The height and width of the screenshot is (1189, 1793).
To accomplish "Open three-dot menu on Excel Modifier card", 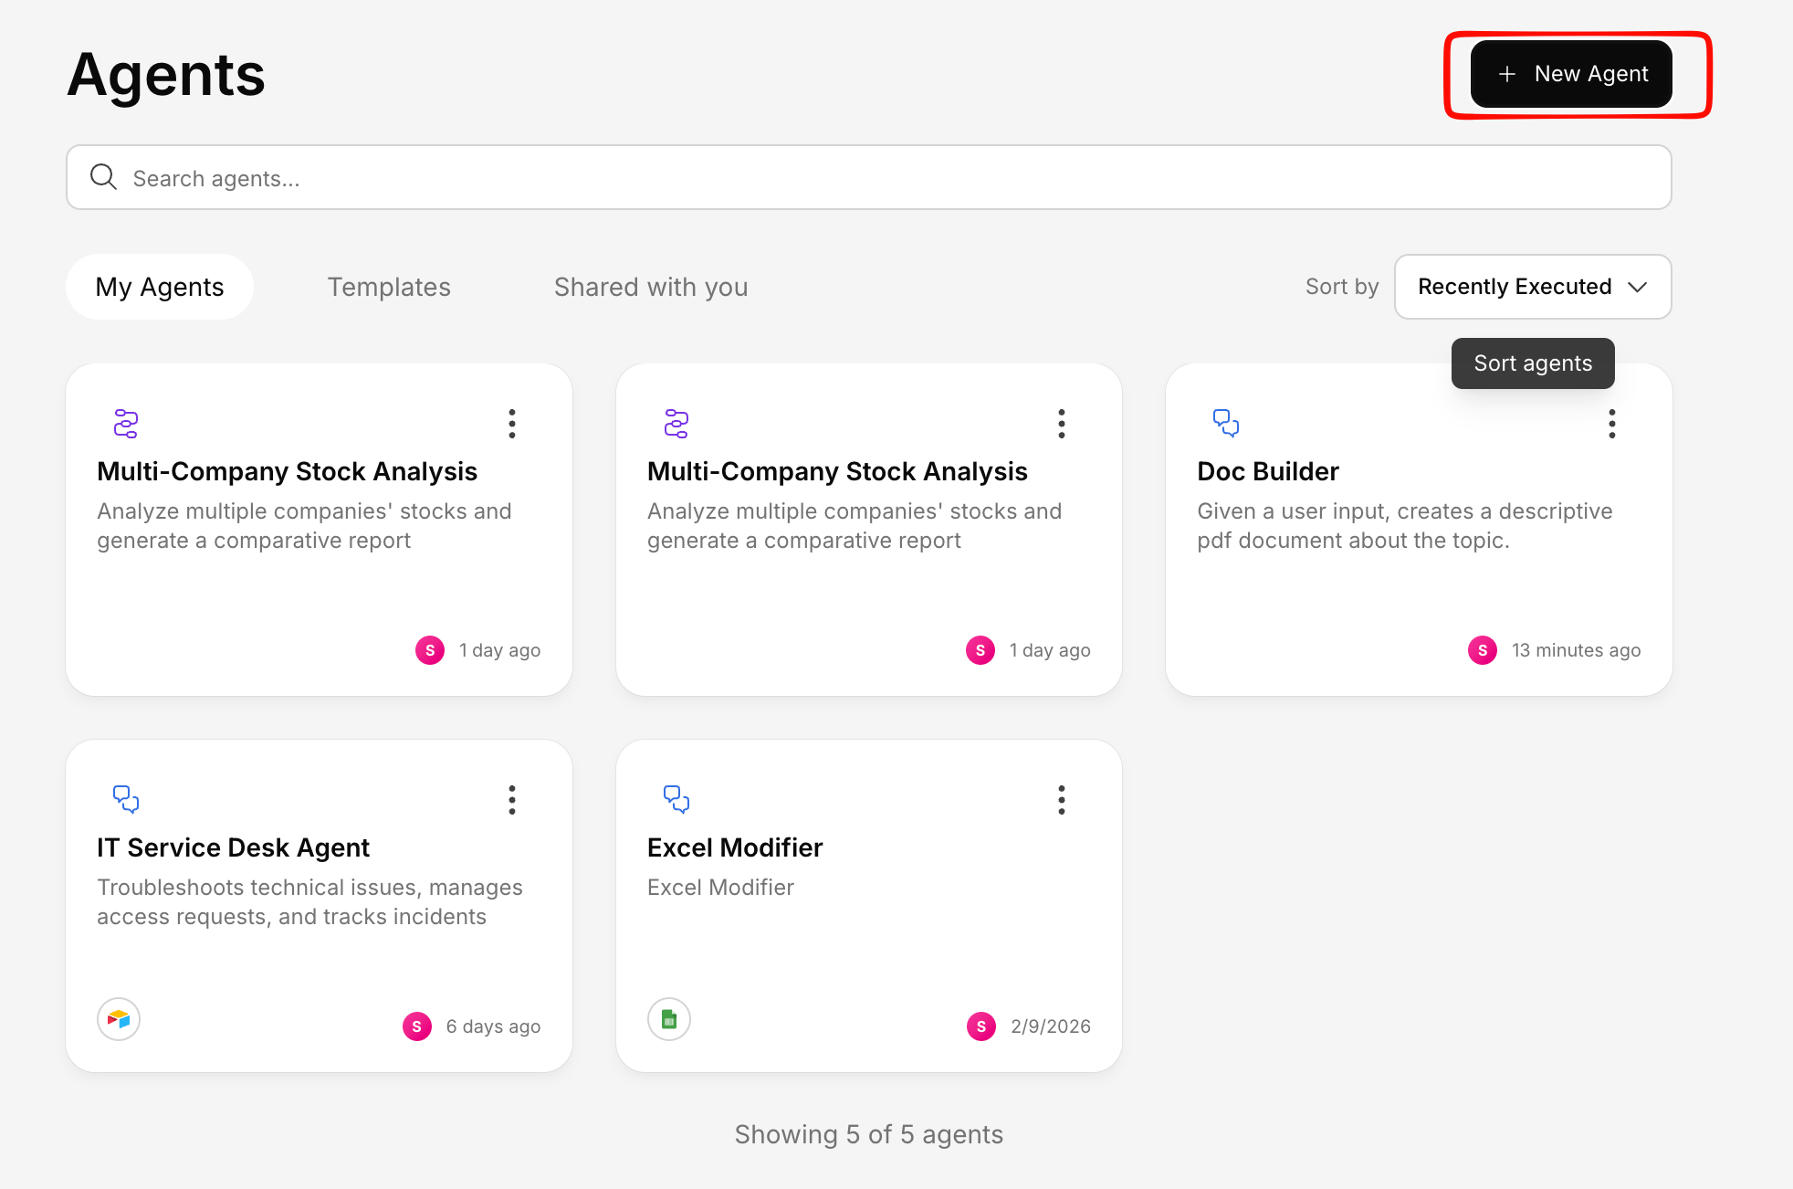I will [1062, 800].
